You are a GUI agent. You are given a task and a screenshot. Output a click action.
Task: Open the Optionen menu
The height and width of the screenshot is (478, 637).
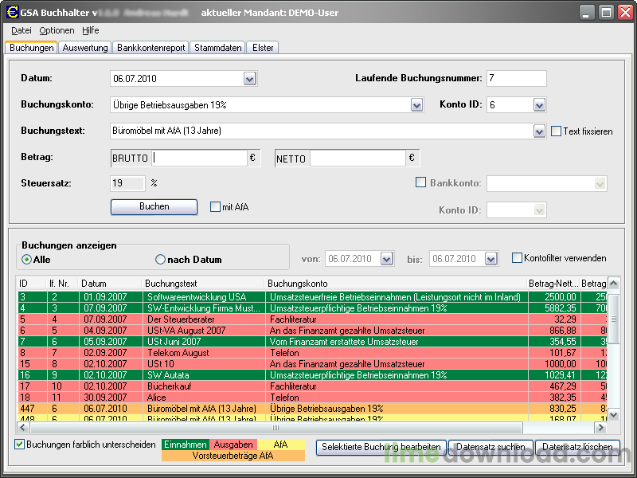57,30
